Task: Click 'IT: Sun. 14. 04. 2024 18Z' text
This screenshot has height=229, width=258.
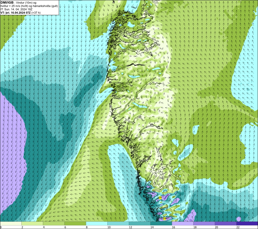Action: (x=16, y=9)
